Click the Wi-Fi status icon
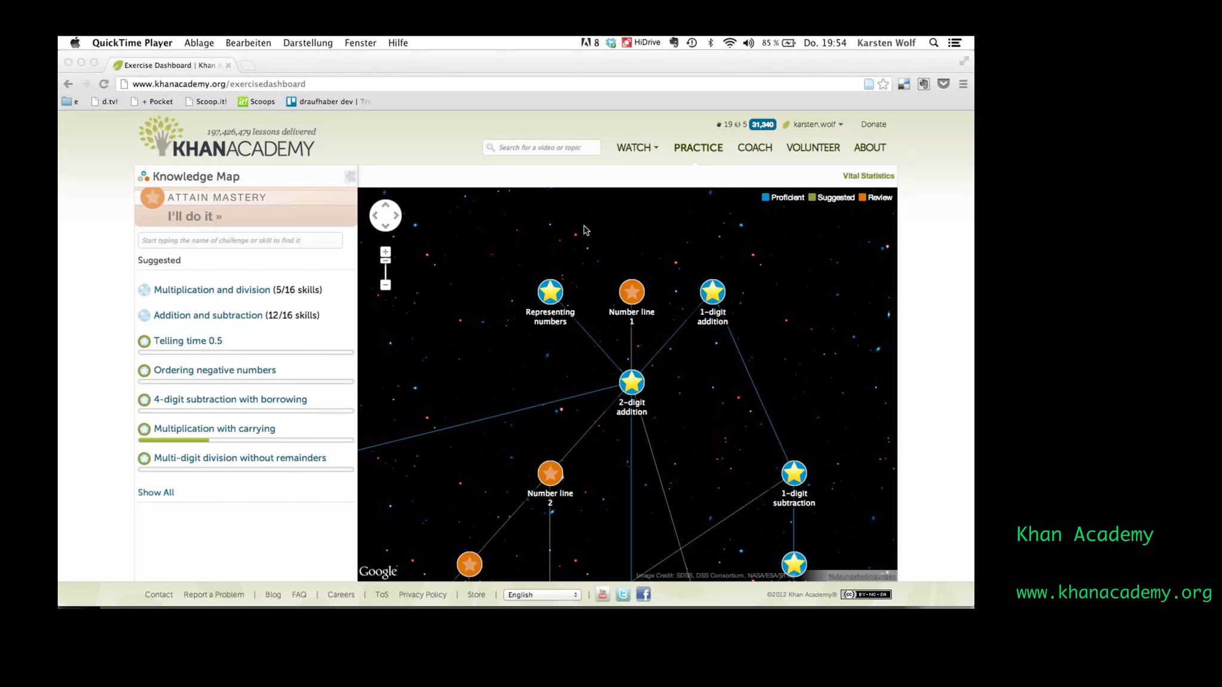1222x687 pixels. [729, 43]
